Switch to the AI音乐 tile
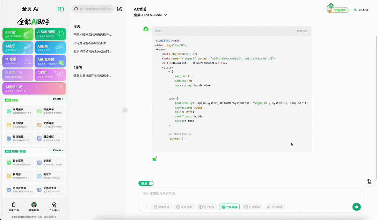 [18, 48]
